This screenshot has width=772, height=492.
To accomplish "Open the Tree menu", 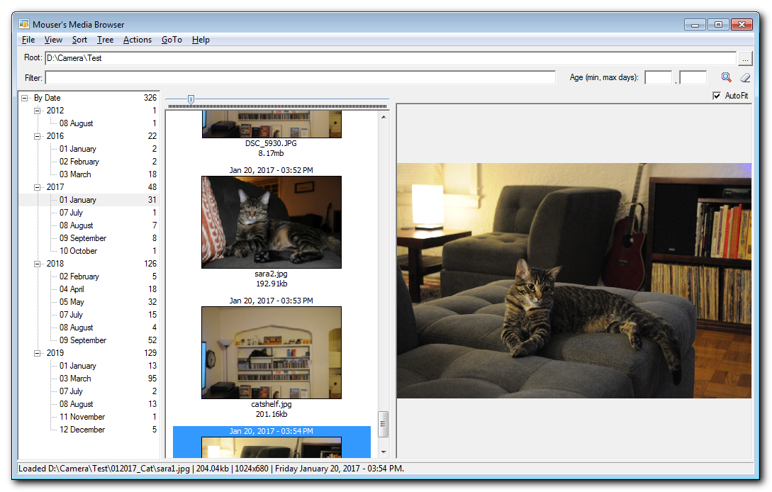I will 105,40.
